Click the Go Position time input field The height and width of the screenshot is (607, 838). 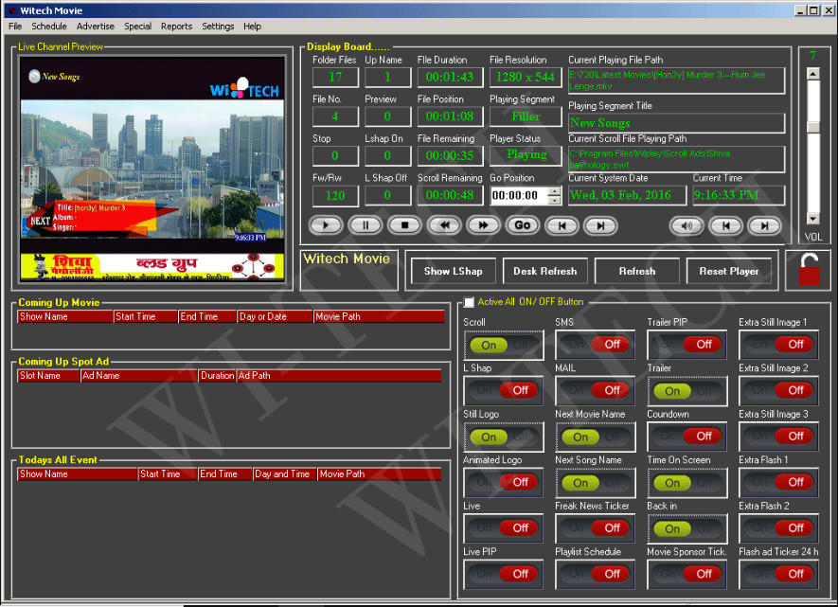coord(519,196)
